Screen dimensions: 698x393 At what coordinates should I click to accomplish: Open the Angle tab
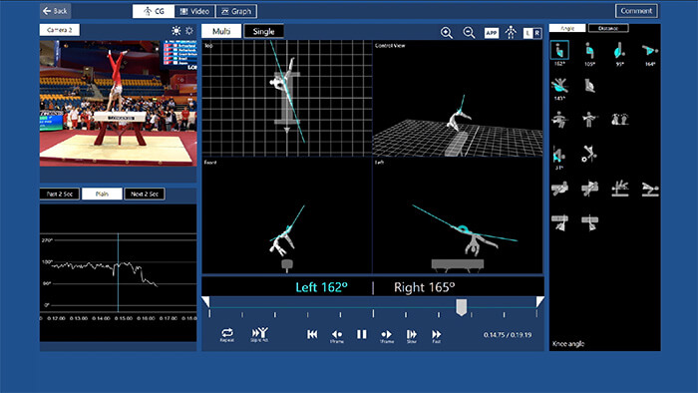[x=567, y=28]
